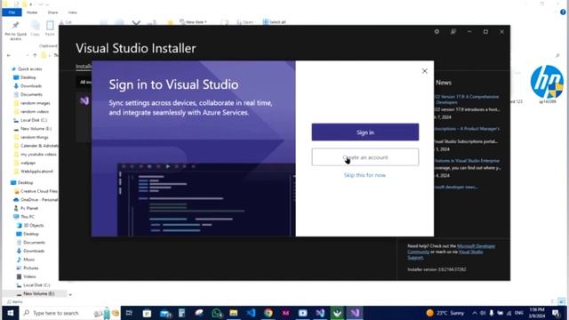The image size is (569, 320).
Task: Open Microsoft Developer Community link
Action: [x=477, y=246]
